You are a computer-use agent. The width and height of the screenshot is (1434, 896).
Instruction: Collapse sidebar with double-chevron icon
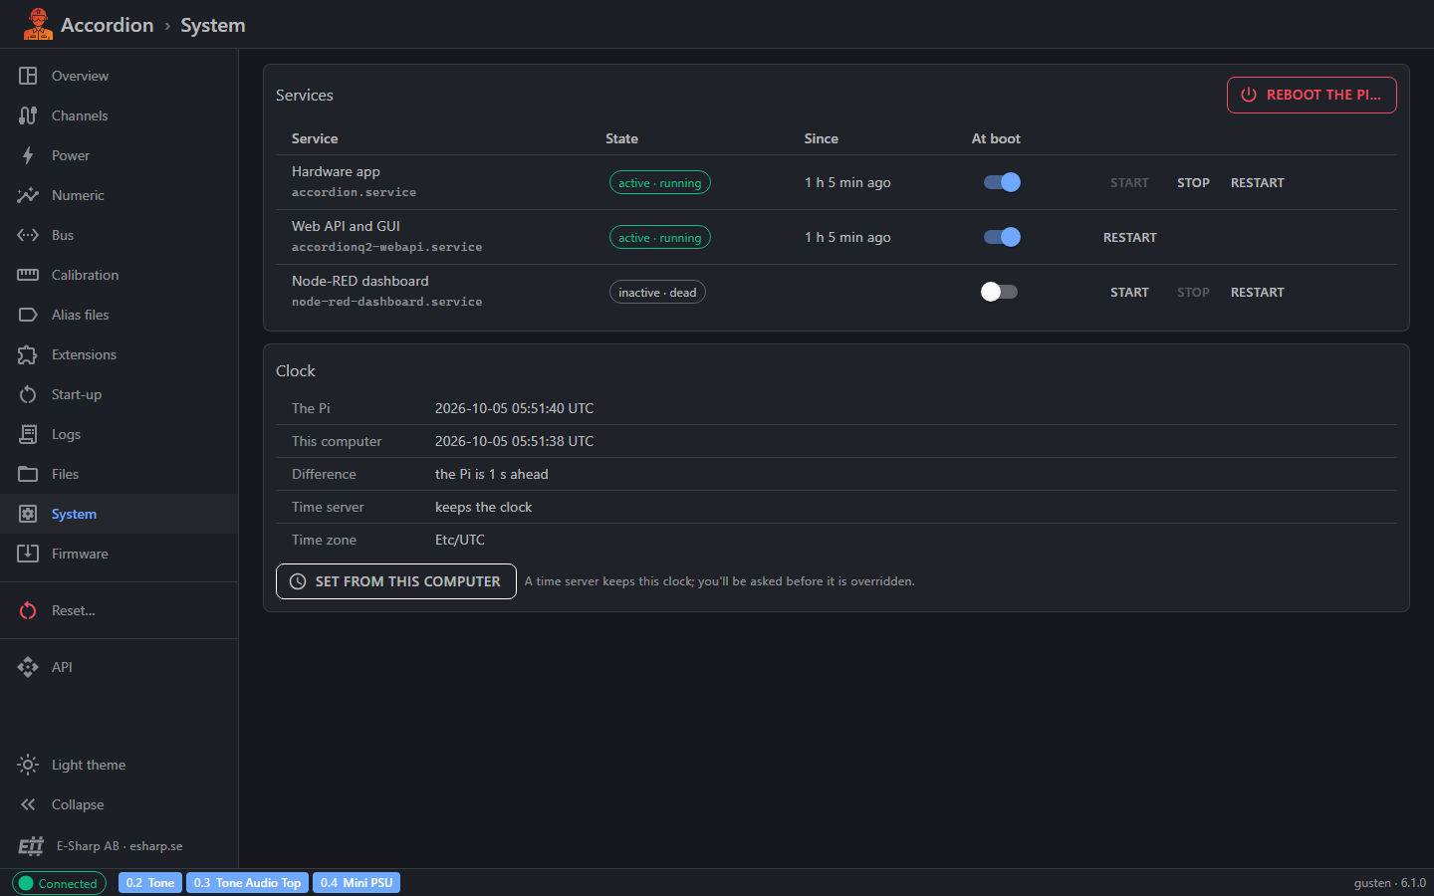click(28, 804)
